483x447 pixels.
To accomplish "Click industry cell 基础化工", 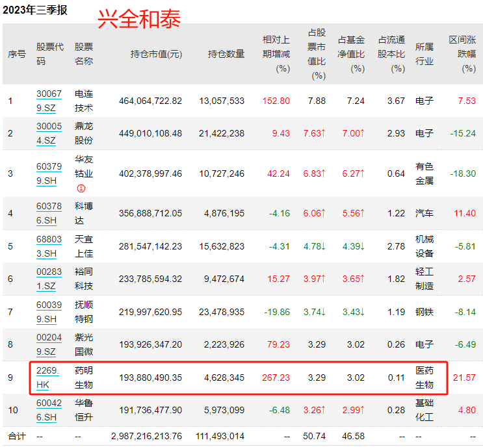I will coord(424,410).
